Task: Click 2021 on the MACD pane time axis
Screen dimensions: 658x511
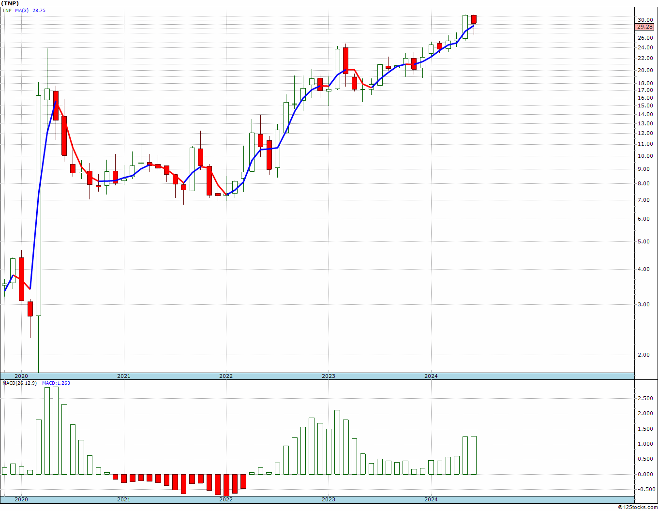Action: (124, 499)
